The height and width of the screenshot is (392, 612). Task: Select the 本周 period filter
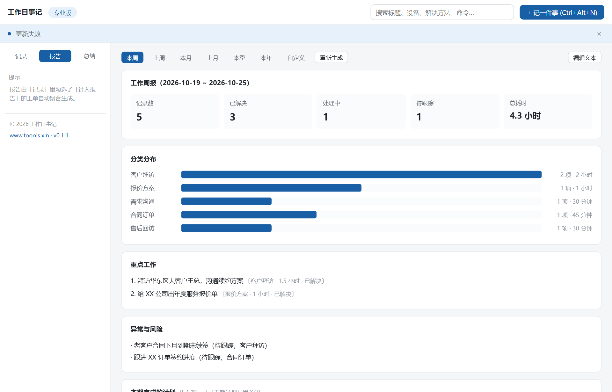pyautogui.click(x=132, y=58)
